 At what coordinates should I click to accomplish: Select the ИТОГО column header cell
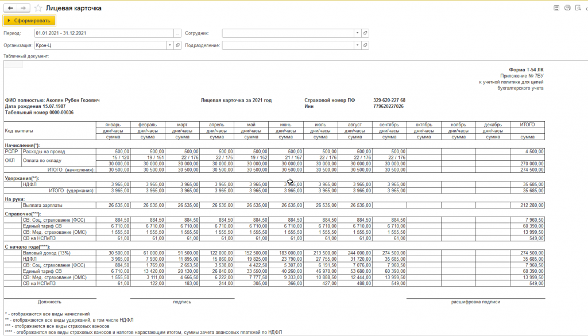pyautogui.click(x=527, y=125)
